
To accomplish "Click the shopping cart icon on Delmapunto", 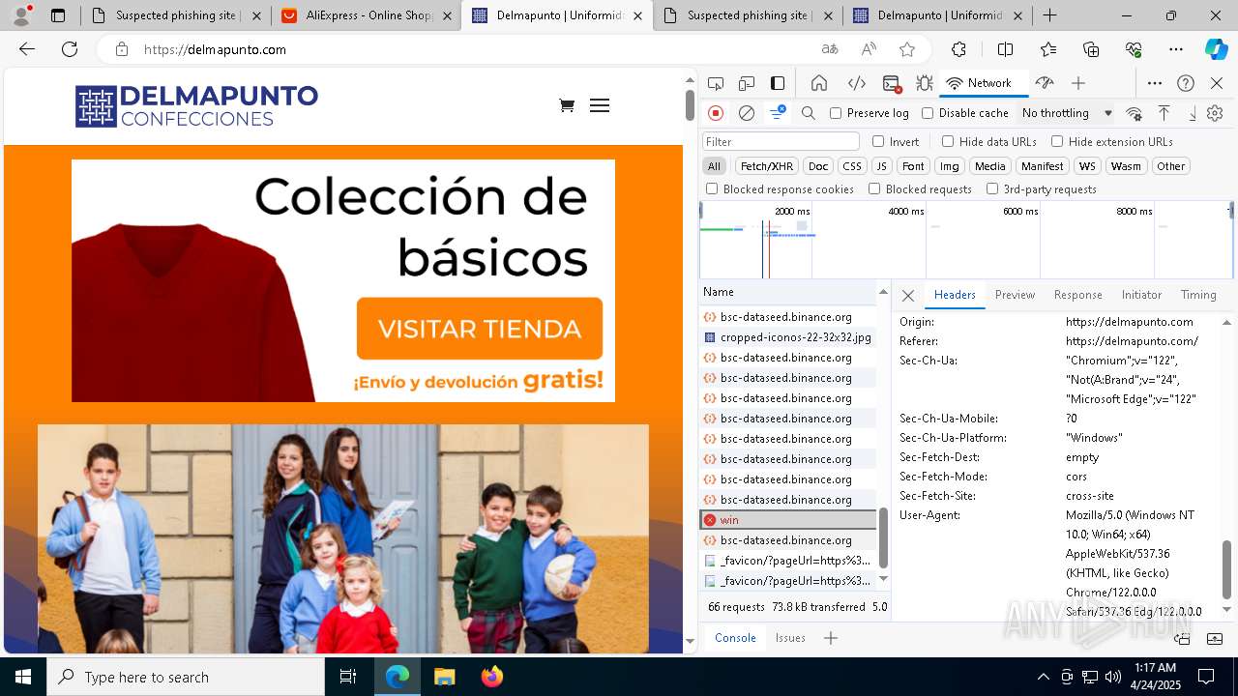I will (567, 105).
